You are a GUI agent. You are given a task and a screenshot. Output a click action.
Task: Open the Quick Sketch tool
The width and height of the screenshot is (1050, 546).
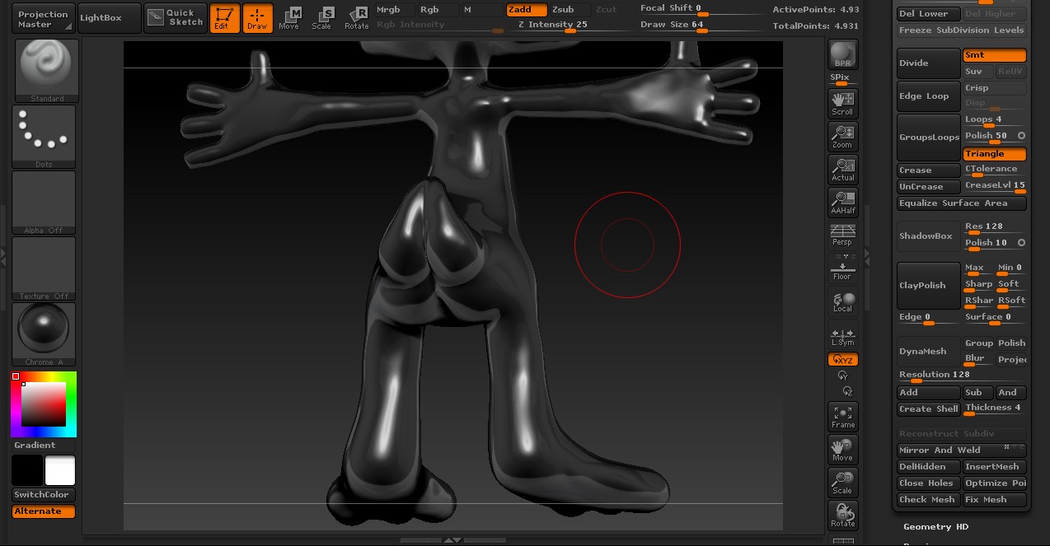pyautogui.click(x=176, y=18)
